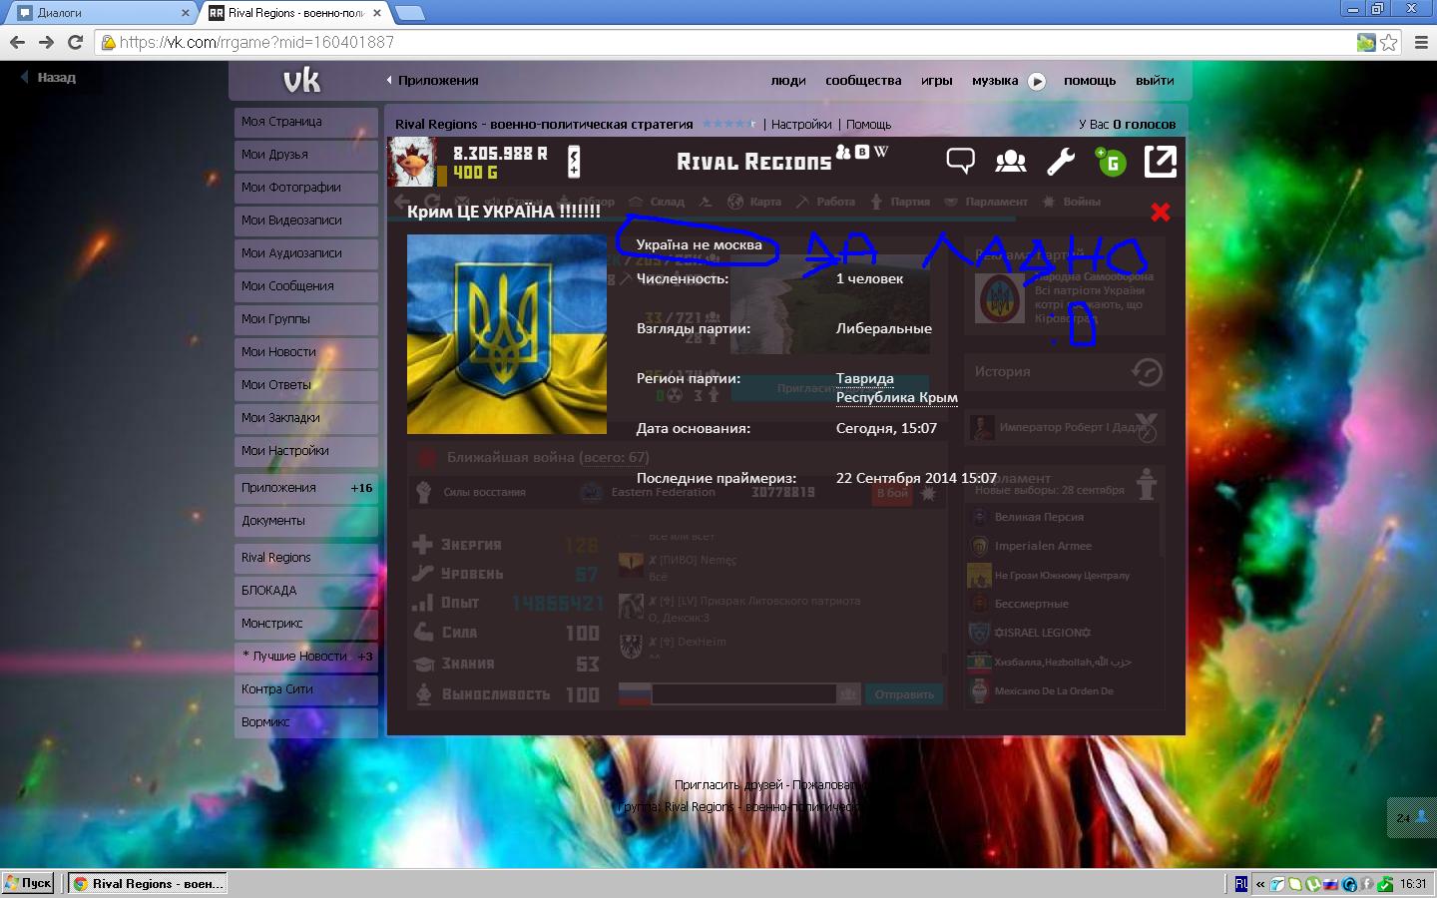Image resolution: width=1437 pixels, height=898 pixels.
Task: Click помощь in VK header
Action: 1090,81
